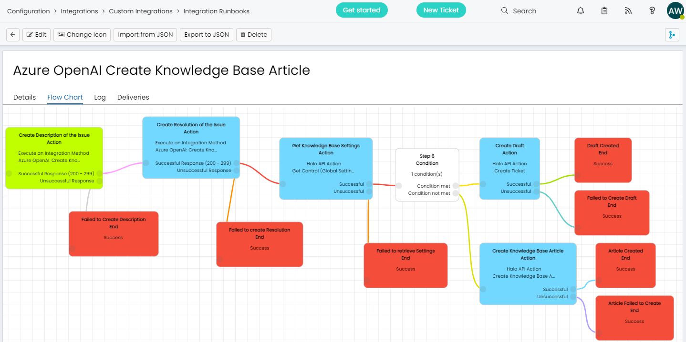686x342 pixels.
Task: Open the Log tab
Action: pos(100,97)
